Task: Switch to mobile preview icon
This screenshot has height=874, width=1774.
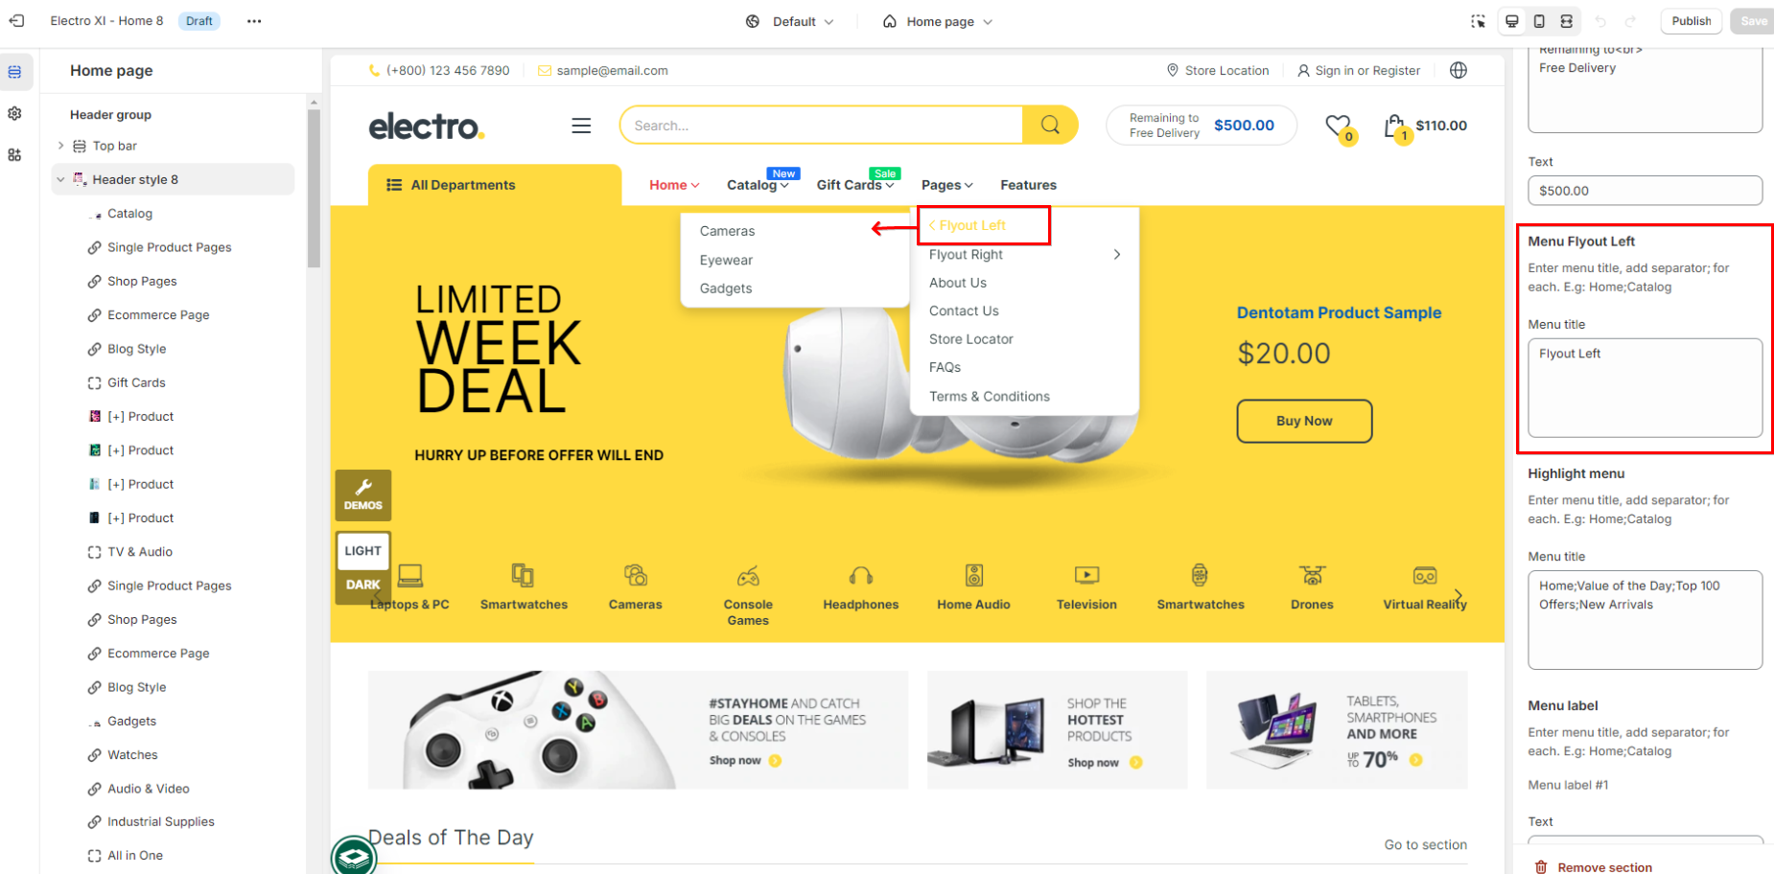Action: (x=1539, y=21)
